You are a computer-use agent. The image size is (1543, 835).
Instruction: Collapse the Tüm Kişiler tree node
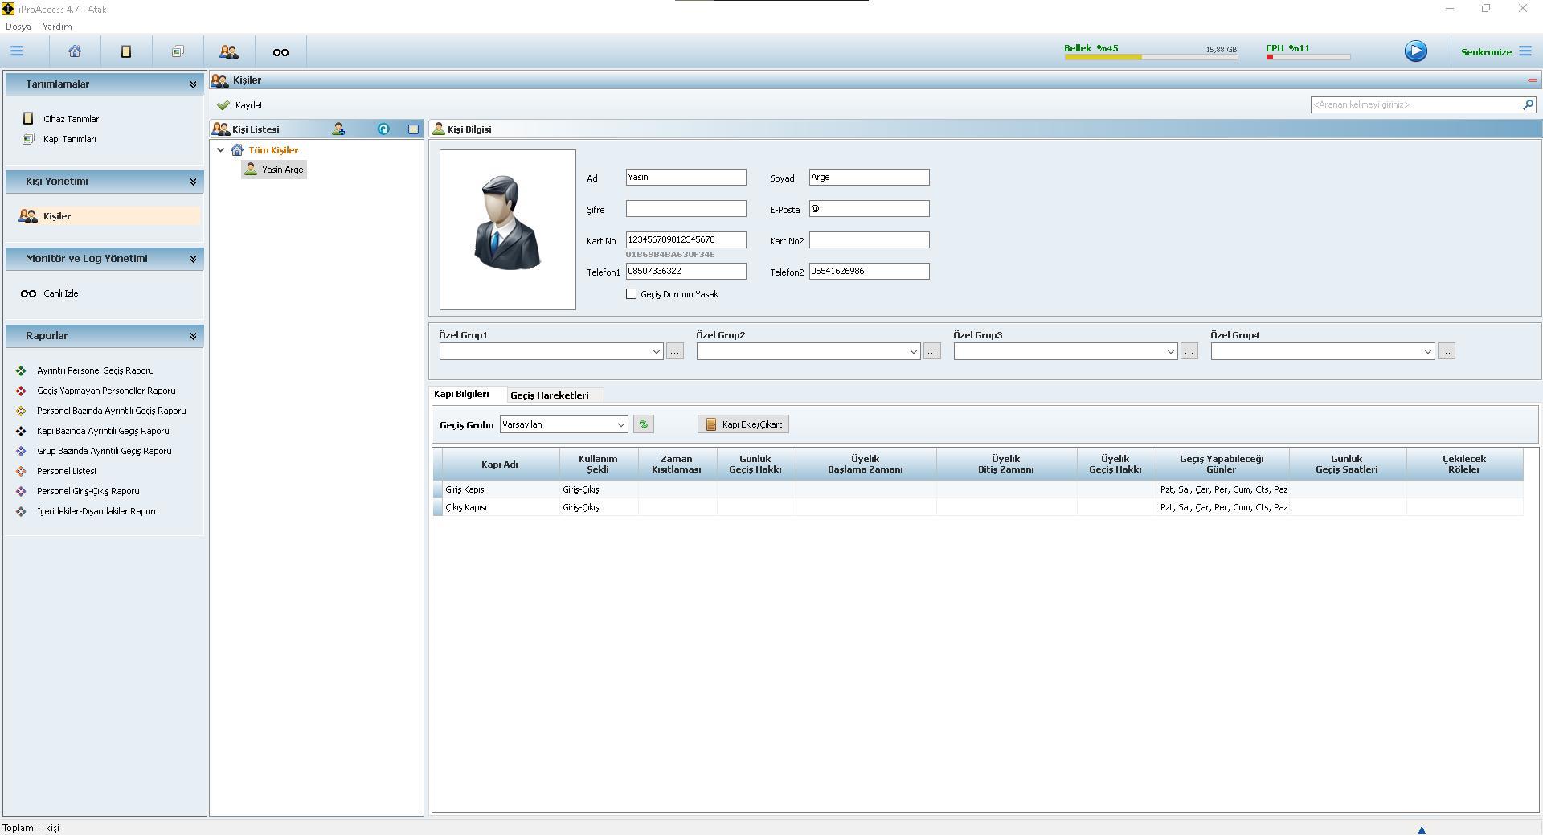(x=221, y=150)
